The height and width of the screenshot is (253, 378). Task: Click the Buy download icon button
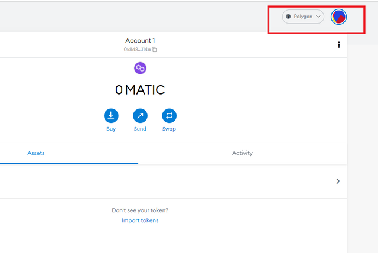point(111,116)
